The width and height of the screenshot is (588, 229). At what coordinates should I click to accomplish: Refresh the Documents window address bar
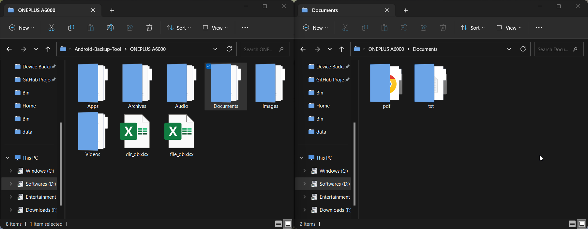click(x=523, y=49)
